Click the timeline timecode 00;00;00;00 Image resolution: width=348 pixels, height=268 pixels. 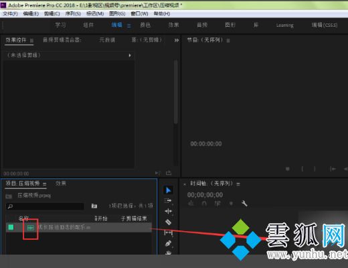[205, 195]
